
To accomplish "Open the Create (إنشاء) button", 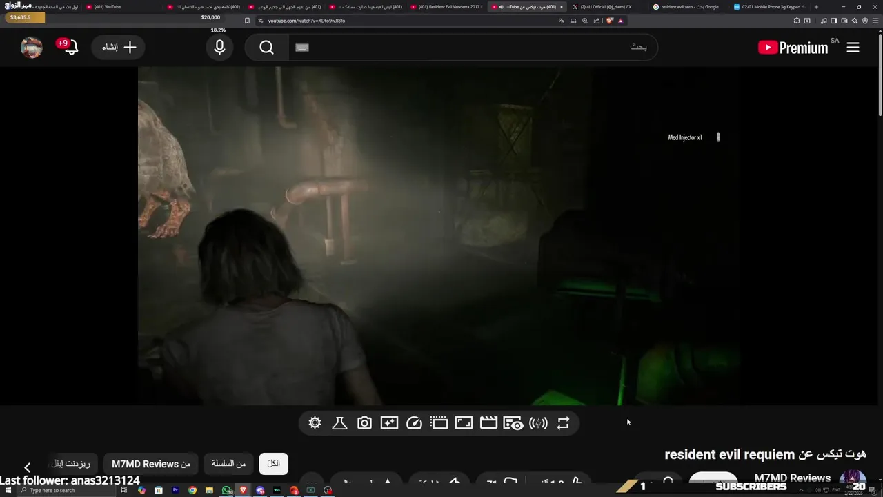I will pos(119,48).
